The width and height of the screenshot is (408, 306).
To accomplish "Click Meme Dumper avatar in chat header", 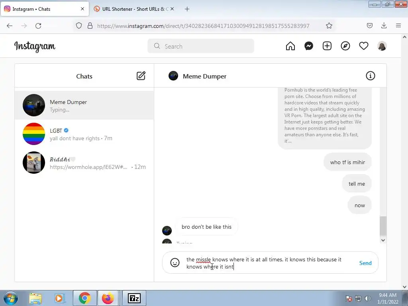I will click(173, 76).
